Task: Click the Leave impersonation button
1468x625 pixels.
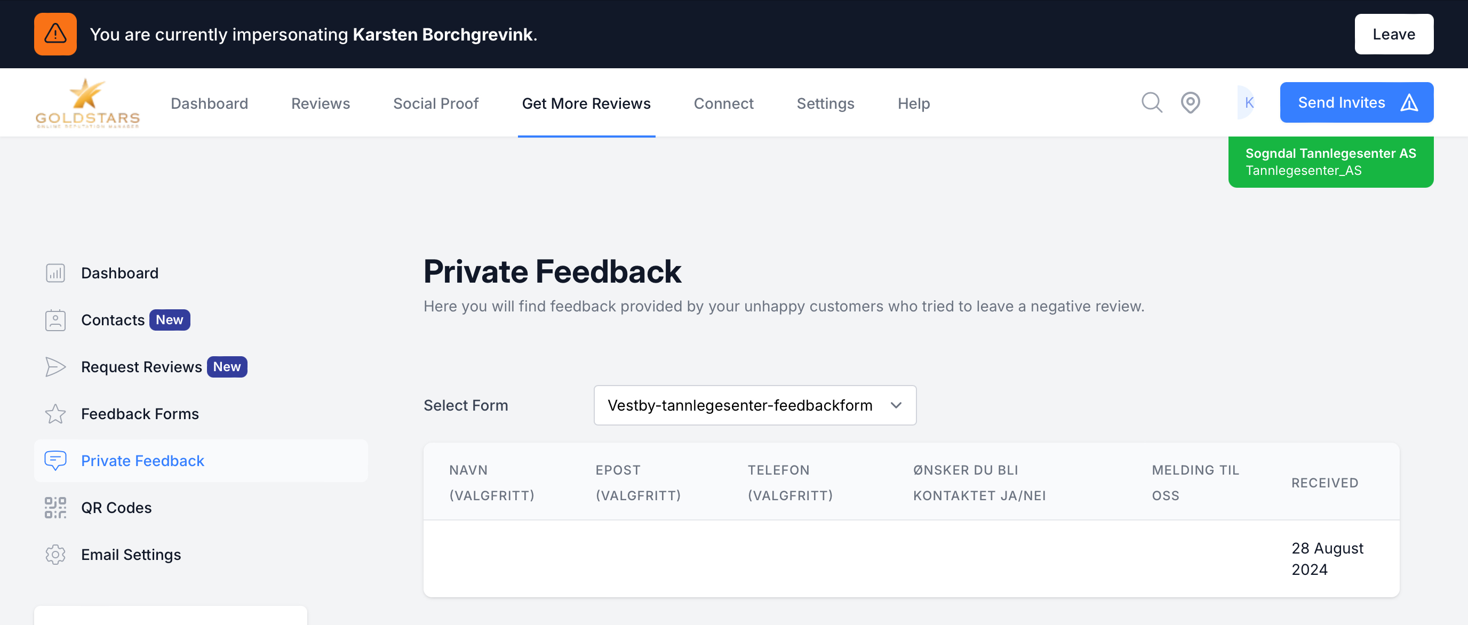Action: pyautogui.click(x=1393, y=34)
